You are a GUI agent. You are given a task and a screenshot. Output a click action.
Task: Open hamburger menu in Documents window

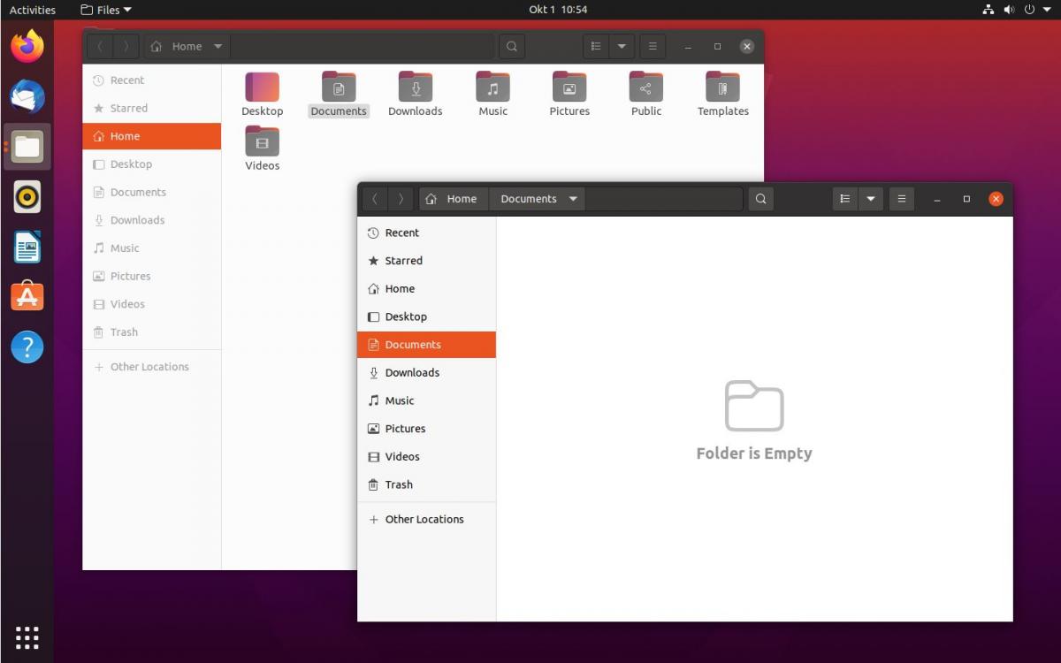pos(901,199)
